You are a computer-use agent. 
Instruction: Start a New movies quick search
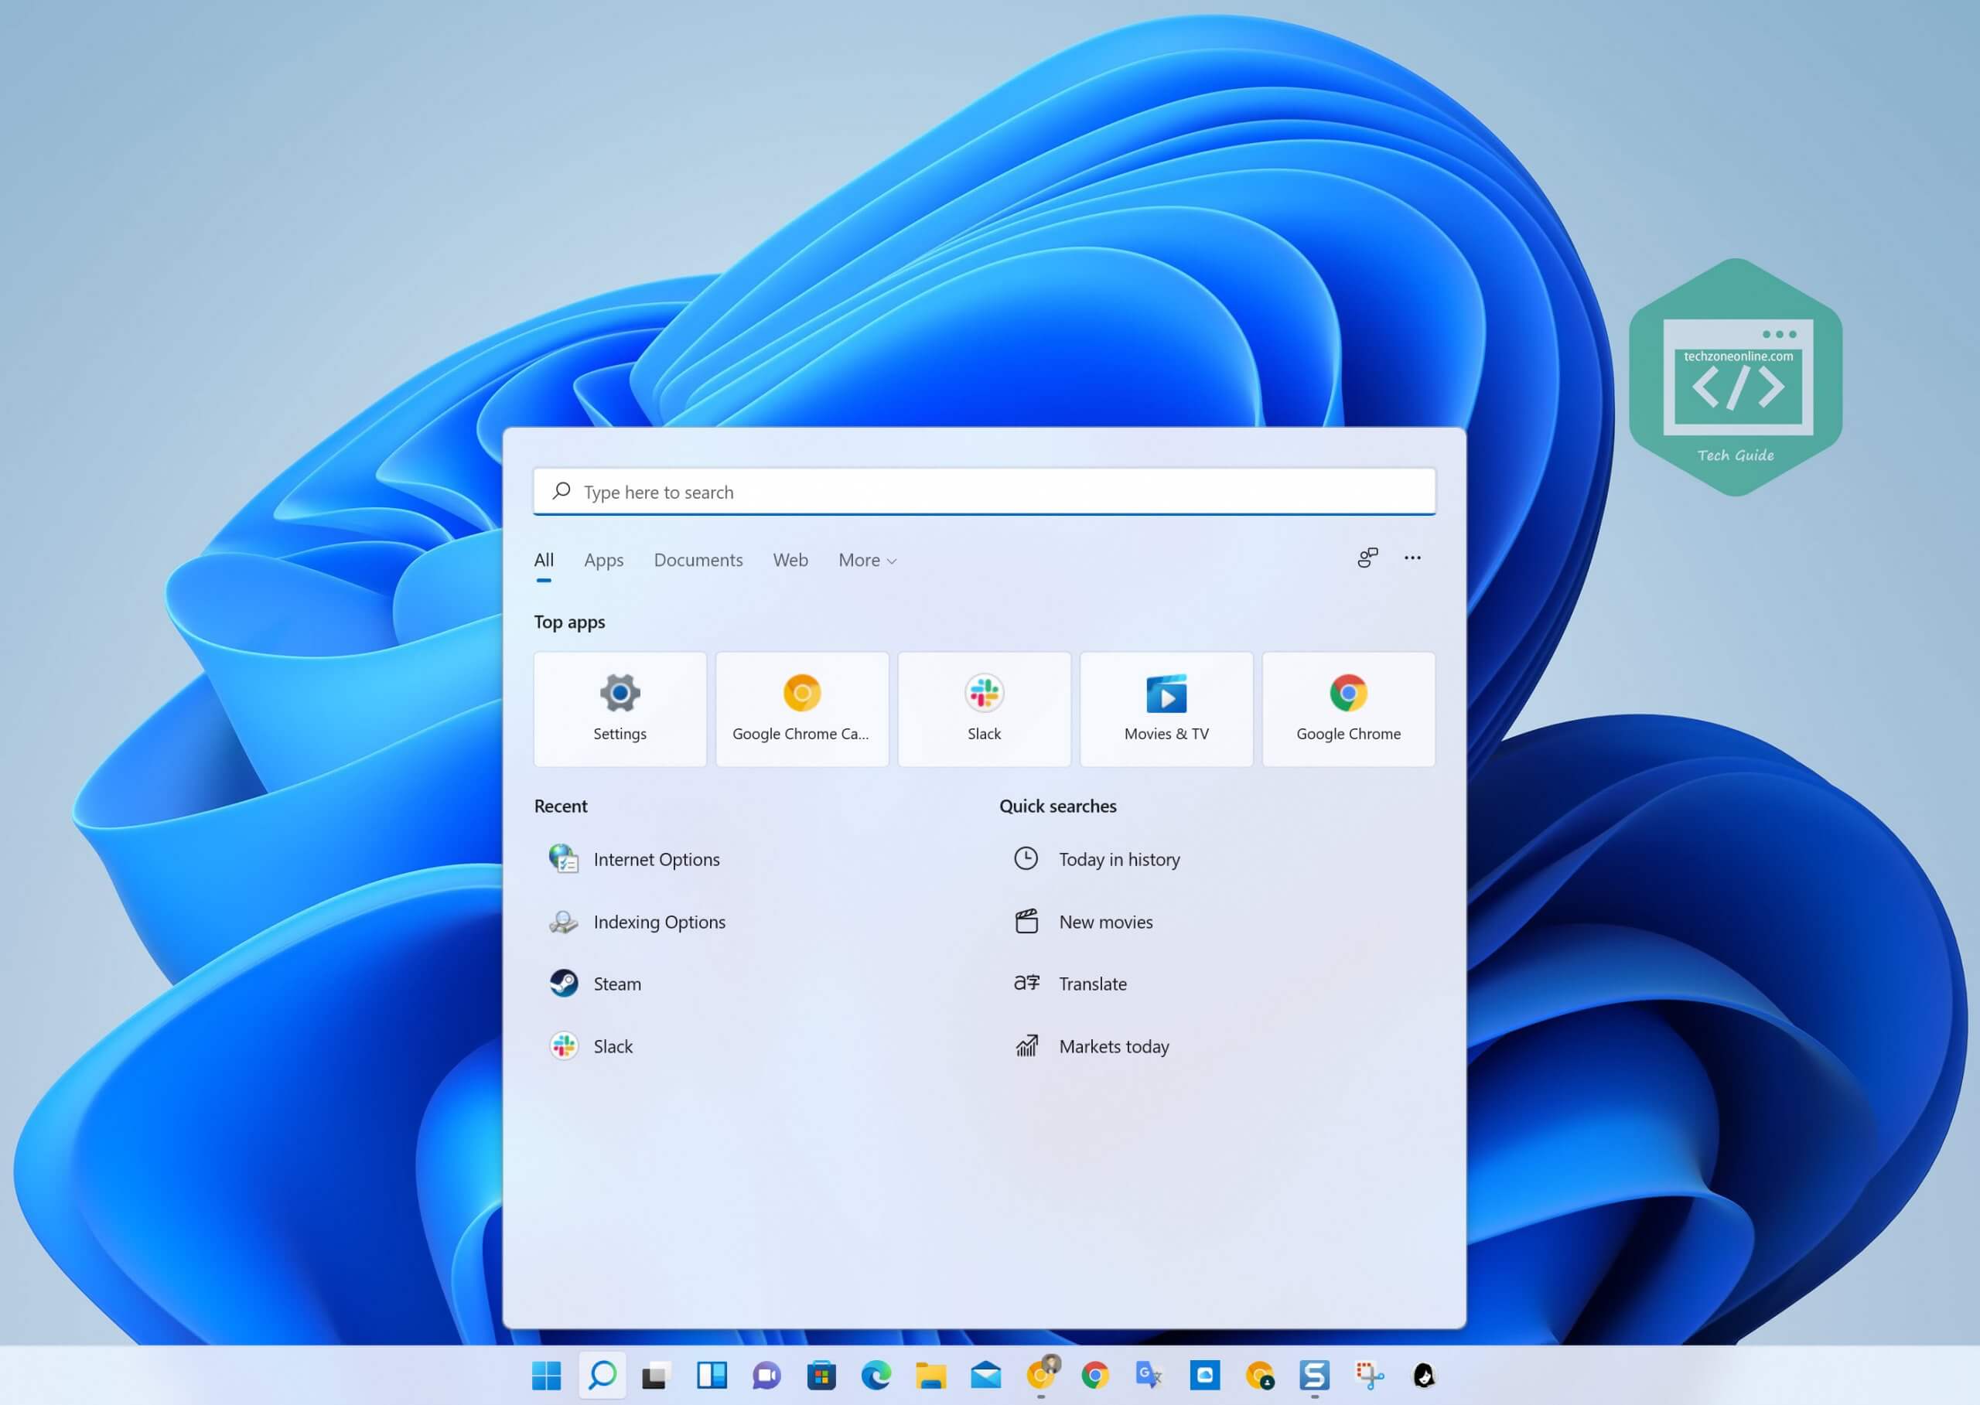click(x=1105, y=922)
